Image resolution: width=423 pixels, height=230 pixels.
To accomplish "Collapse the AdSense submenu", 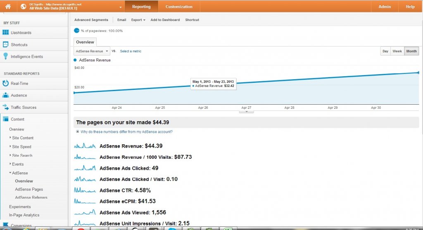I will pyautogui.click(x=19, y=173).
